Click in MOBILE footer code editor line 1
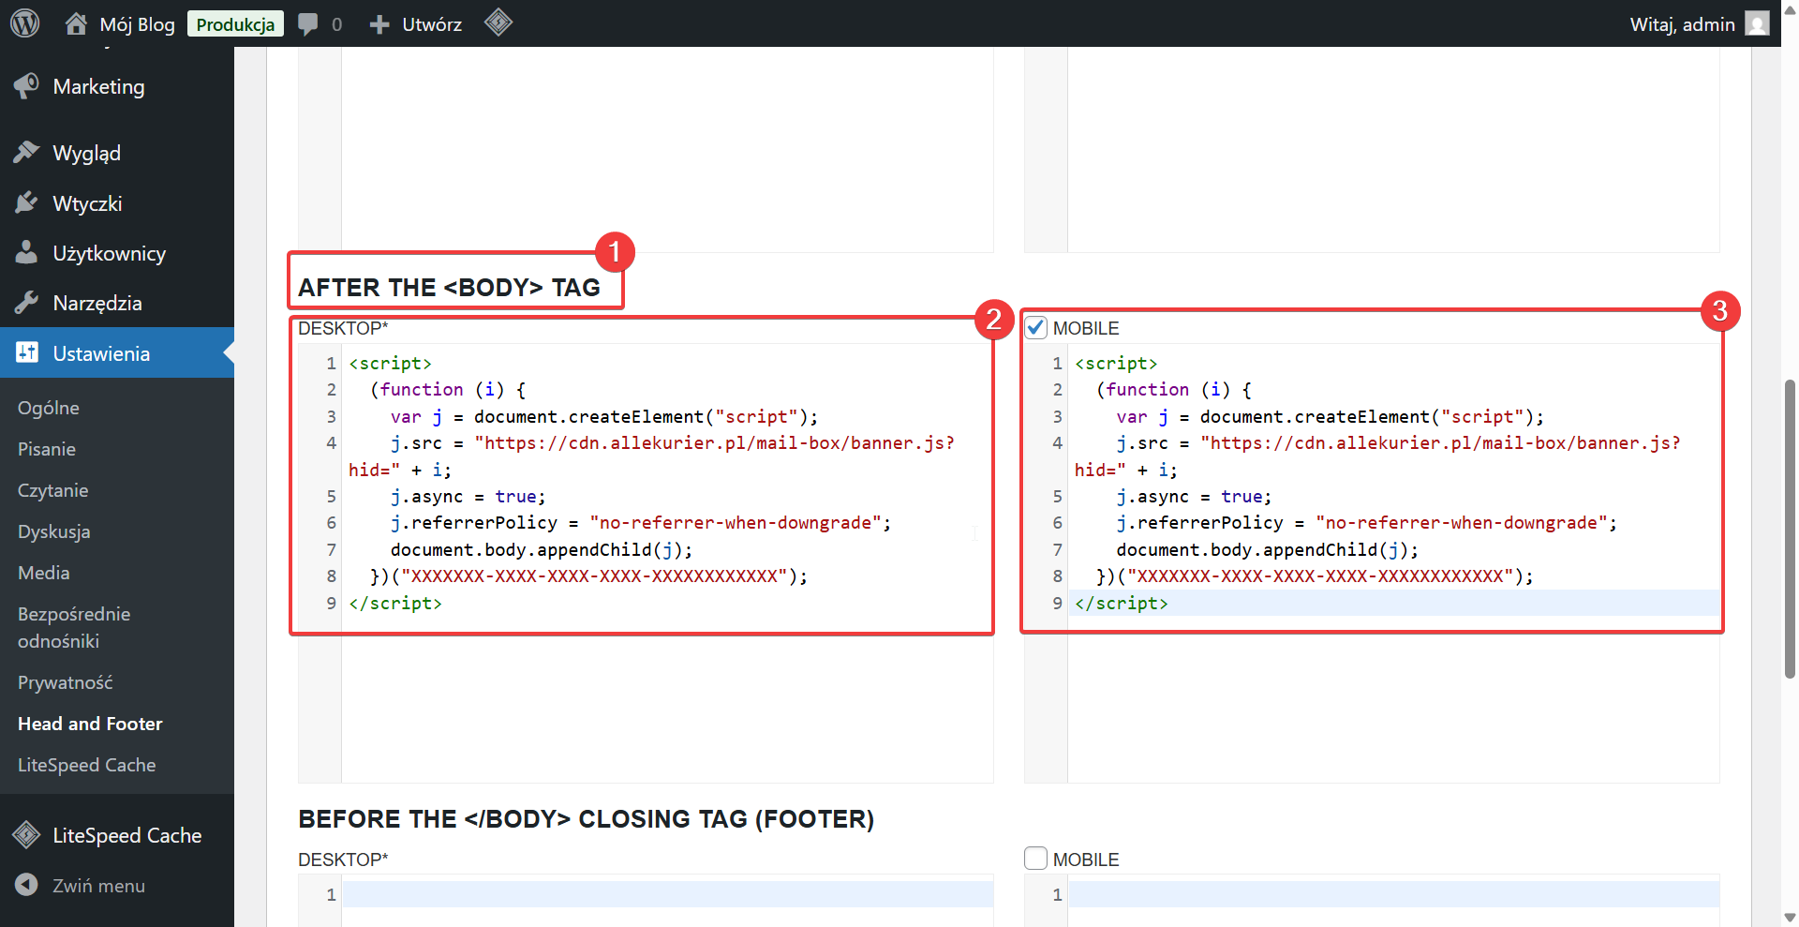1799x927 pixels. tap(1393, 894)
